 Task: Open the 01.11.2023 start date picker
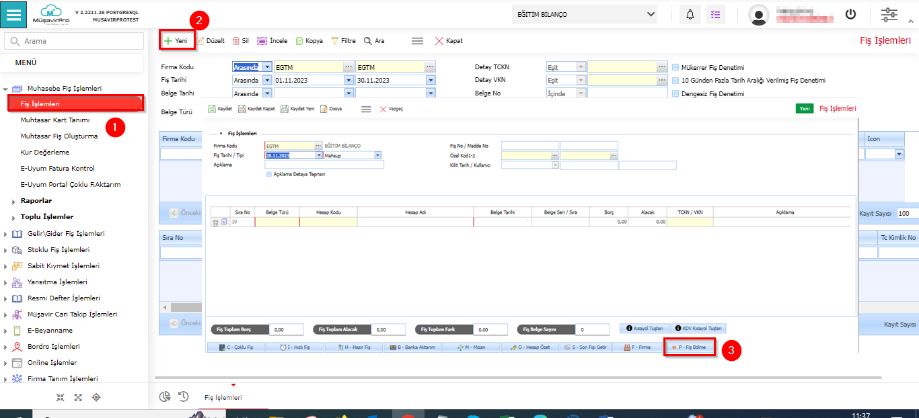click(x=348, y=80)
